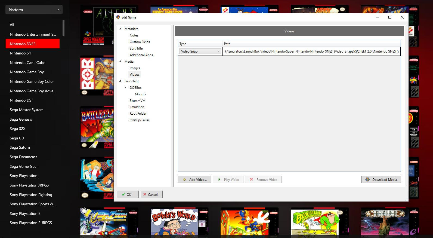Viewport: 433px width, 238px height.
Task: Select Nintendo Game Boy Color platform
Action: click(x=33, y=81)
